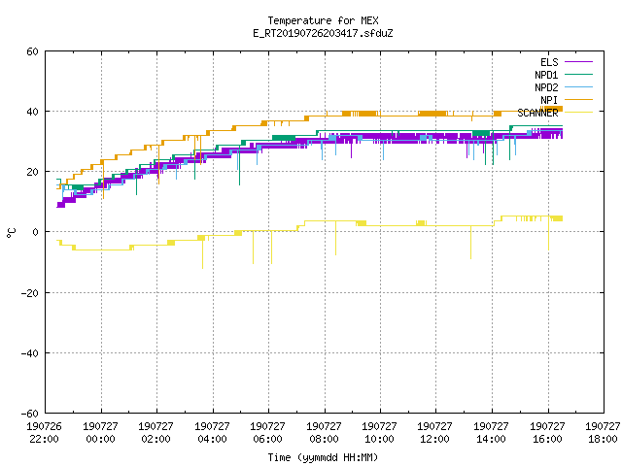Pick the orange NPI legend line sample
The height and width of the screenshot is (466, 622).
click(578, 100)
